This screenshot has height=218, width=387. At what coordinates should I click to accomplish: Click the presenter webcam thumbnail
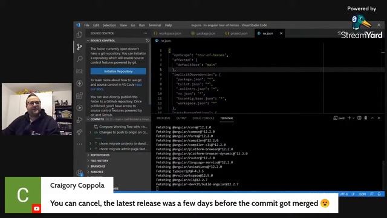coord(37,109)
